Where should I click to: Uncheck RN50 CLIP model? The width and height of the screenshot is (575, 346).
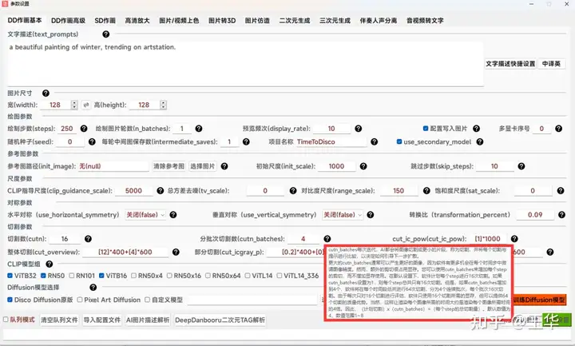tap(43, 276)
